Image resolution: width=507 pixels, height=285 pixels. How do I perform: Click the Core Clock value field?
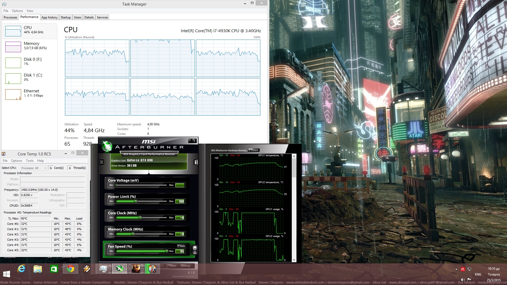point(180,218)
